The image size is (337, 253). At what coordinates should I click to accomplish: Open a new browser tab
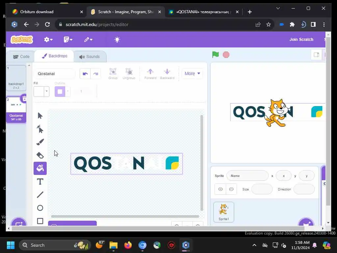tap(249, 12)
